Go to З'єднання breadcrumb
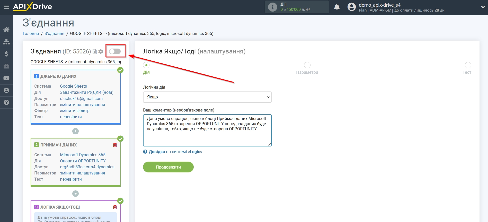This screenshot has width=488, height=222. [x=55, y=33]
